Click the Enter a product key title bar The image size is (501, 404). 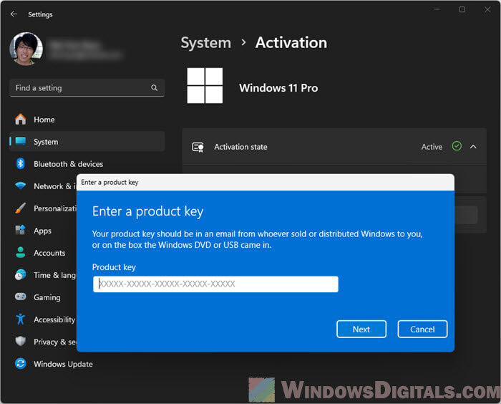click(x=266, y=183)
